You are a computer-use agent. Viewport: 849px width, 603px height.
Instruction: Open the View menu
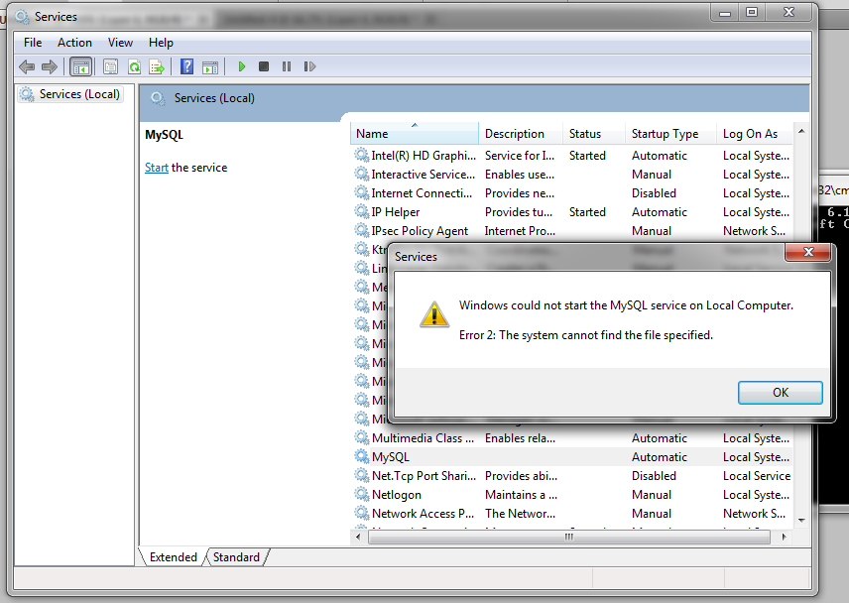(x=120, y=43)
